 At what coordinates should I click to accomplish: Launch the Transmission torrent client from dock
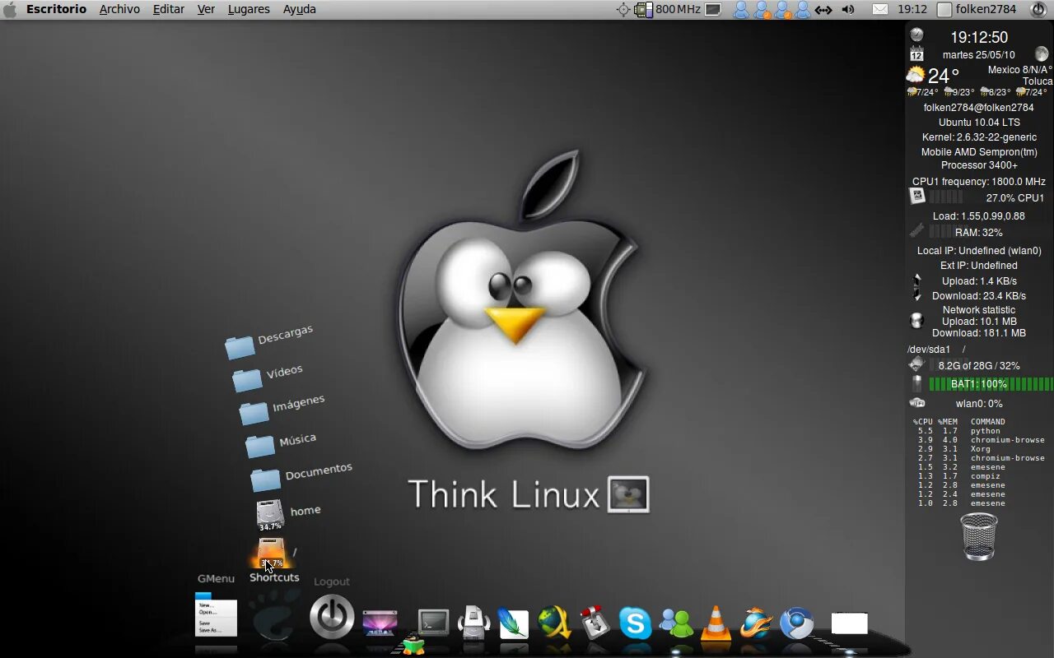pyautogui.click(x=595, y=623)
